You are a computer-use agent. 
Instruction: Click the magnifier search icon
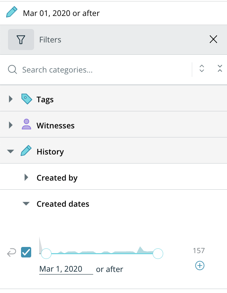click(12, 70)
